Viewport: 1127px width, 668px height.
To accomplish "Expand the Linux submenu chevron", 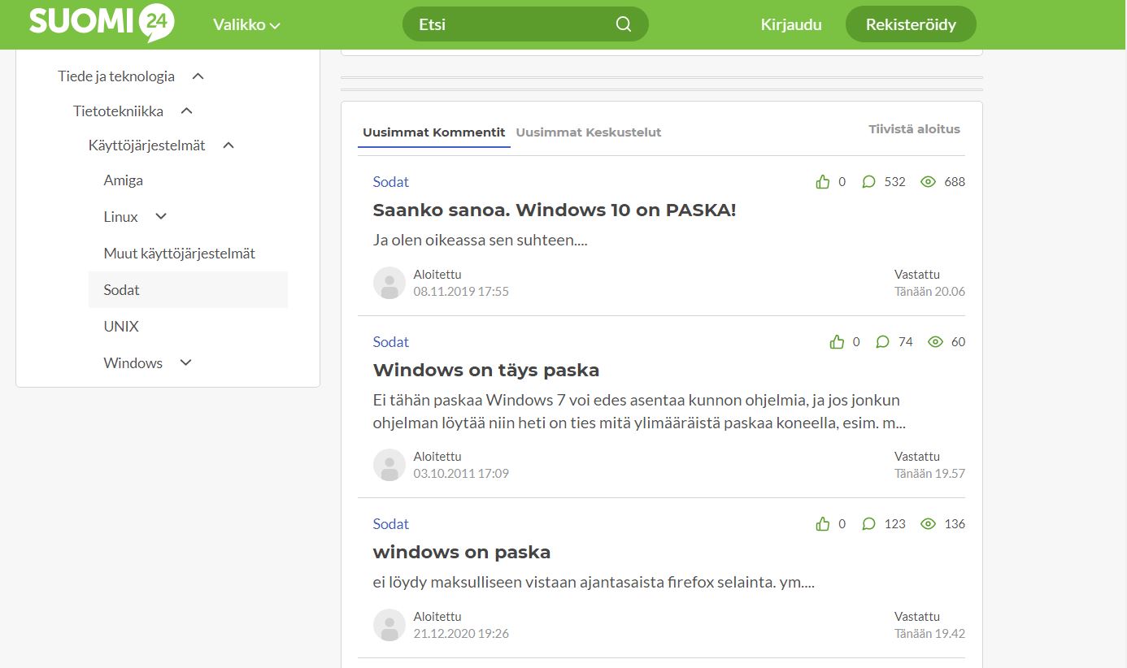I will (x=161, y=216).
